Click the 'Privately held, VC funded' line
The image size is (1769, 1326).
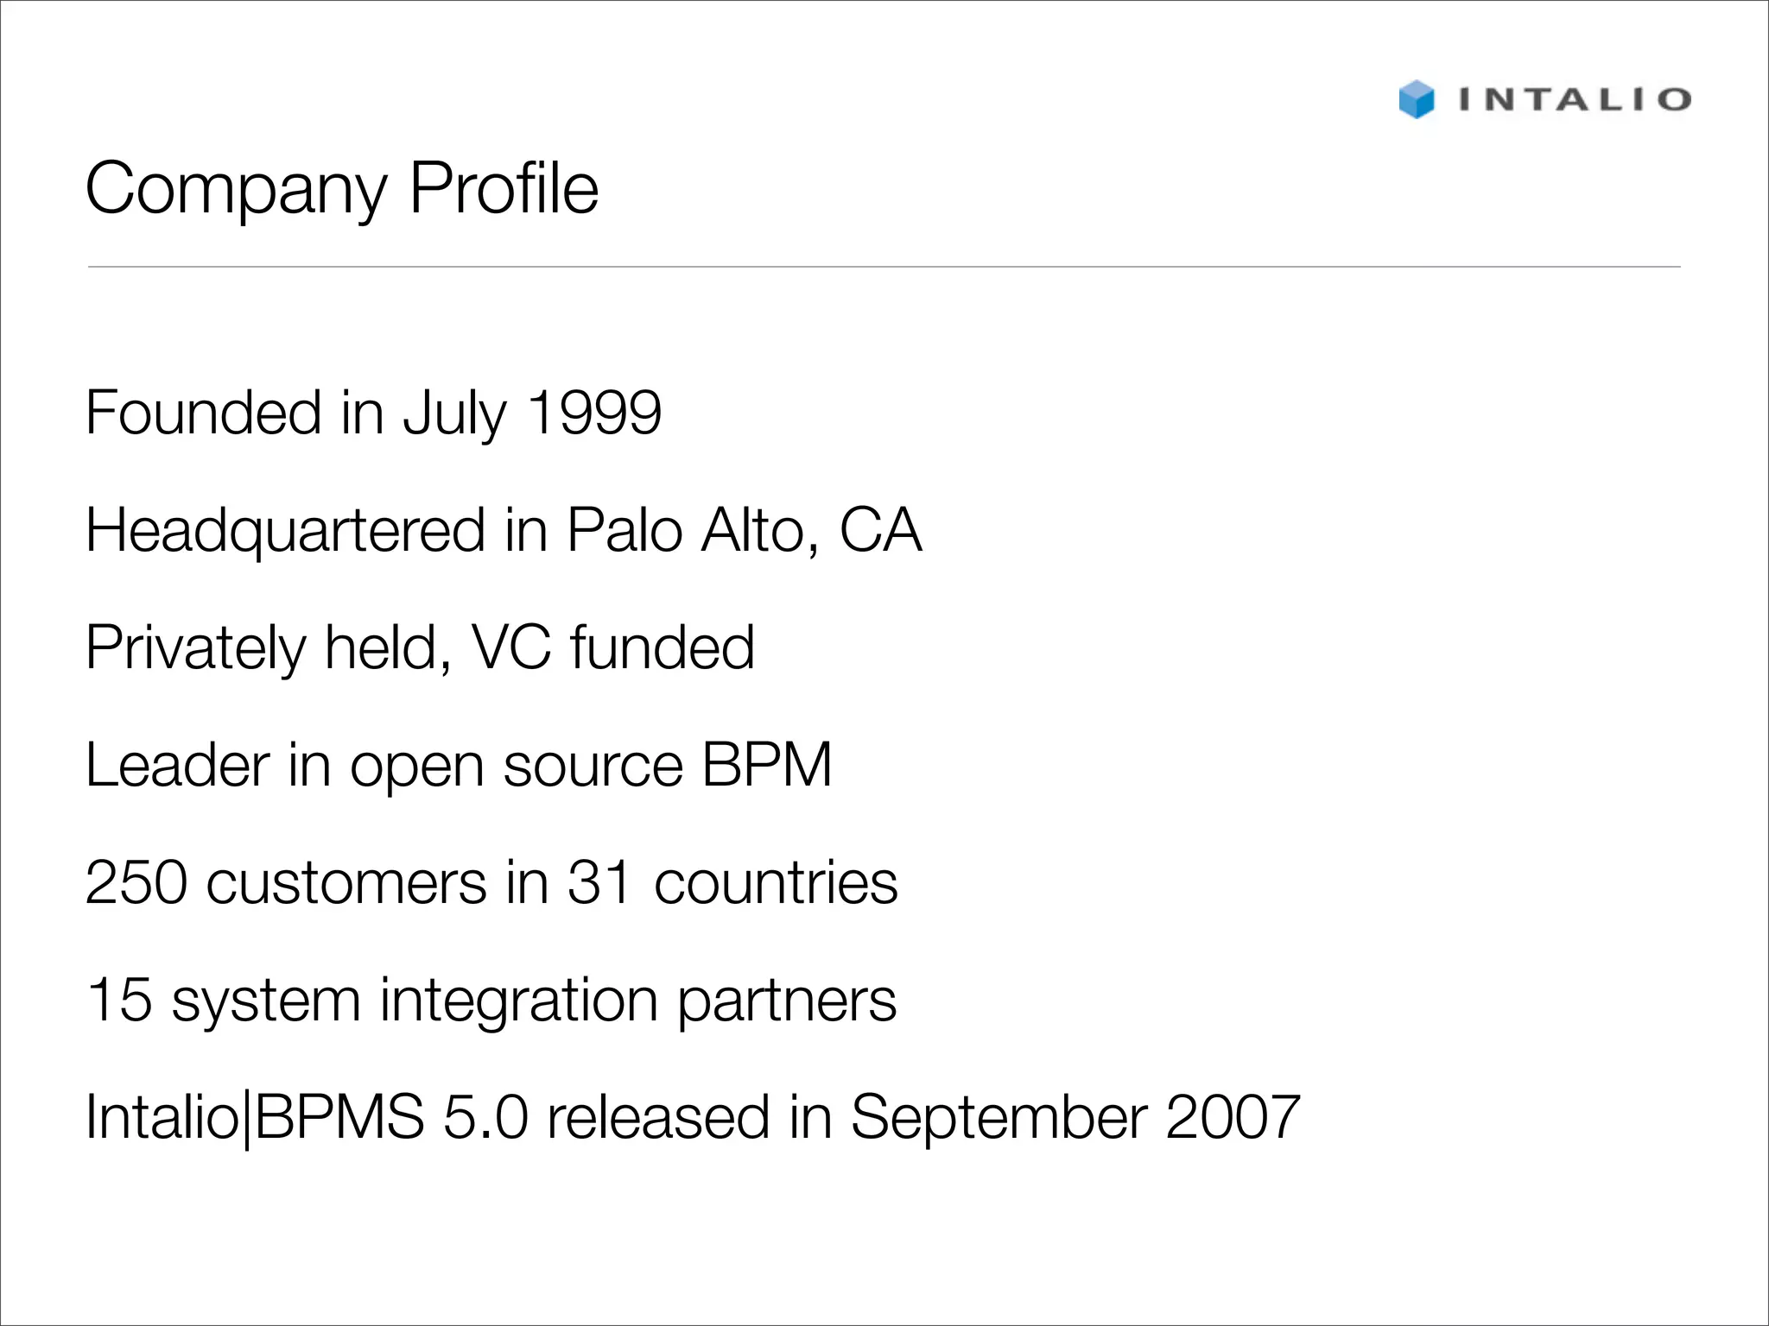coord(420,647)
